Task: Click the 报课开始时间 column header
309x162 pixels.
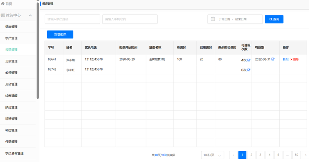Action: pyautogui.click(x=128, y=47)
